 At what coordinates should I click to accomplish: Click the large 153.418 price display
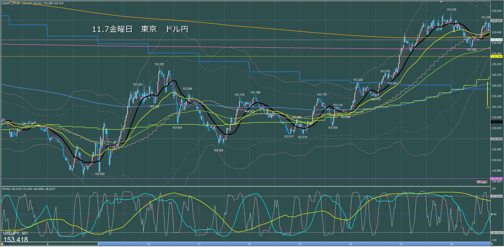(16, 239)
